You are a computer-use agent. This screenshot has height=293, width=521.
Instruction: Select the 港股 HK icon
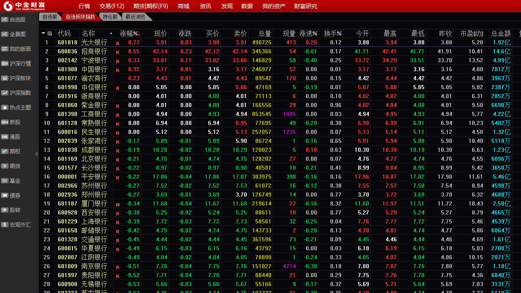[x=5, y=137]
